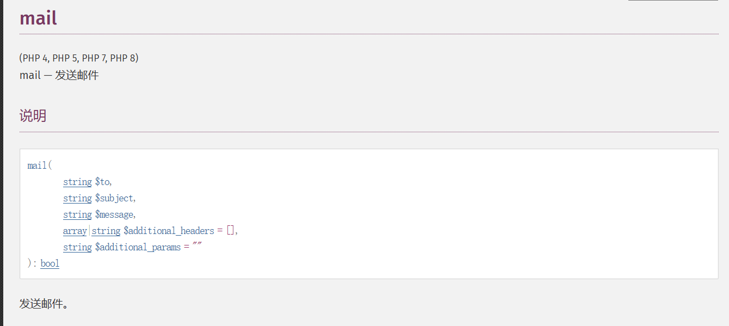Click the bool return type link
Screen dimensions: 729x326
[50, 263]
